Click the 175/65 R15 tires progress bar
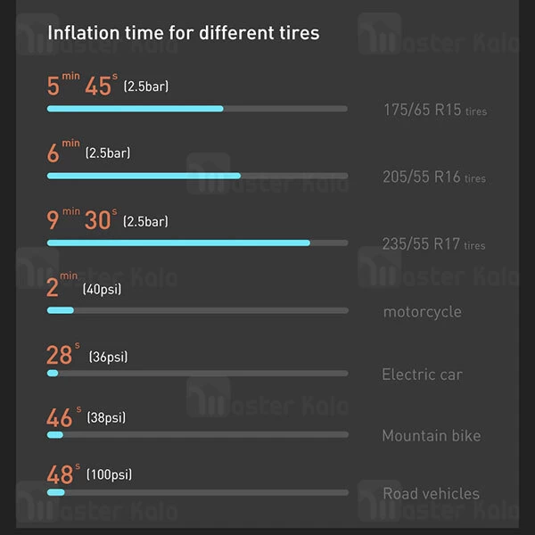 pyautogui.click(x=197, y=109)
